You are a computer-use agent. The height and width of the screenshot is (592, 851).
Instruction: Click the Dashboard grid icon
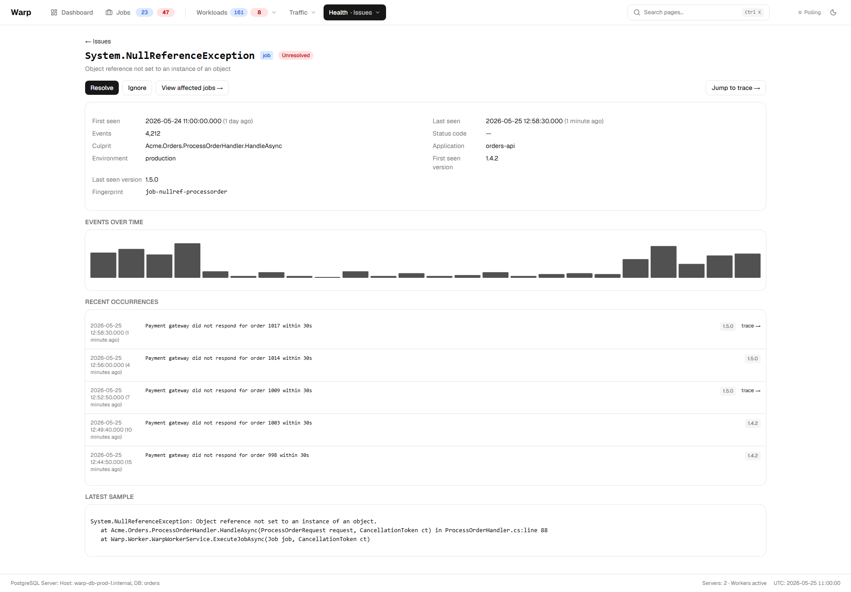click(x=54, y=12)
